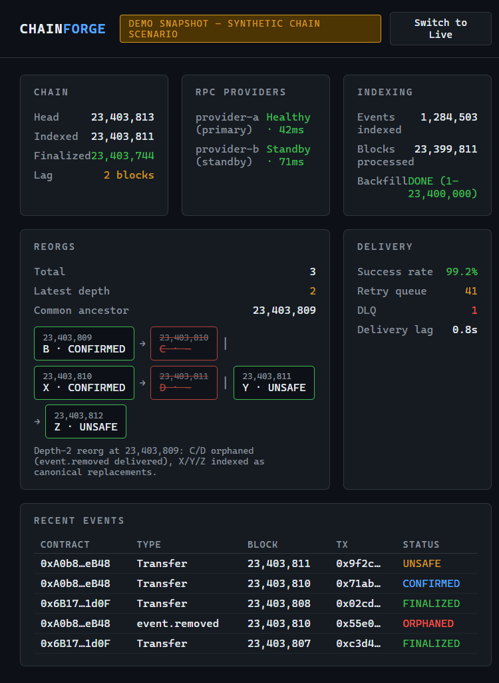Click the Latest depth value 2
The width and height of the screenshot is (499, 683).
(313, 291)
